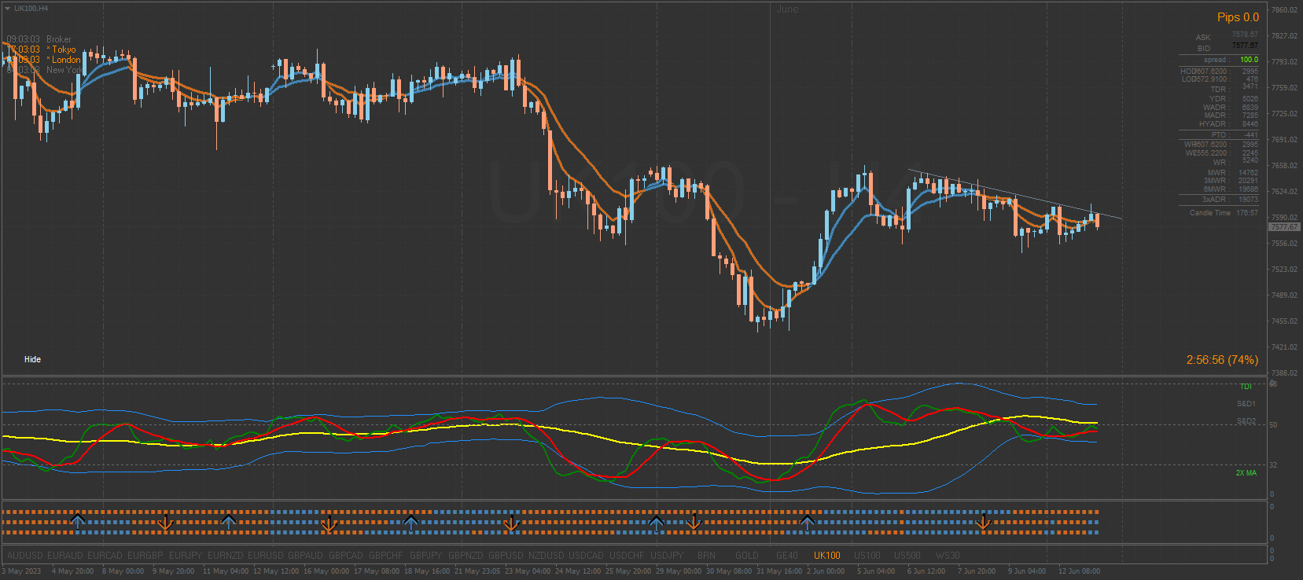Click the down arrow signal near 9 May
Viewport: 1303px width, 580px height.
[x=165, y=523]
